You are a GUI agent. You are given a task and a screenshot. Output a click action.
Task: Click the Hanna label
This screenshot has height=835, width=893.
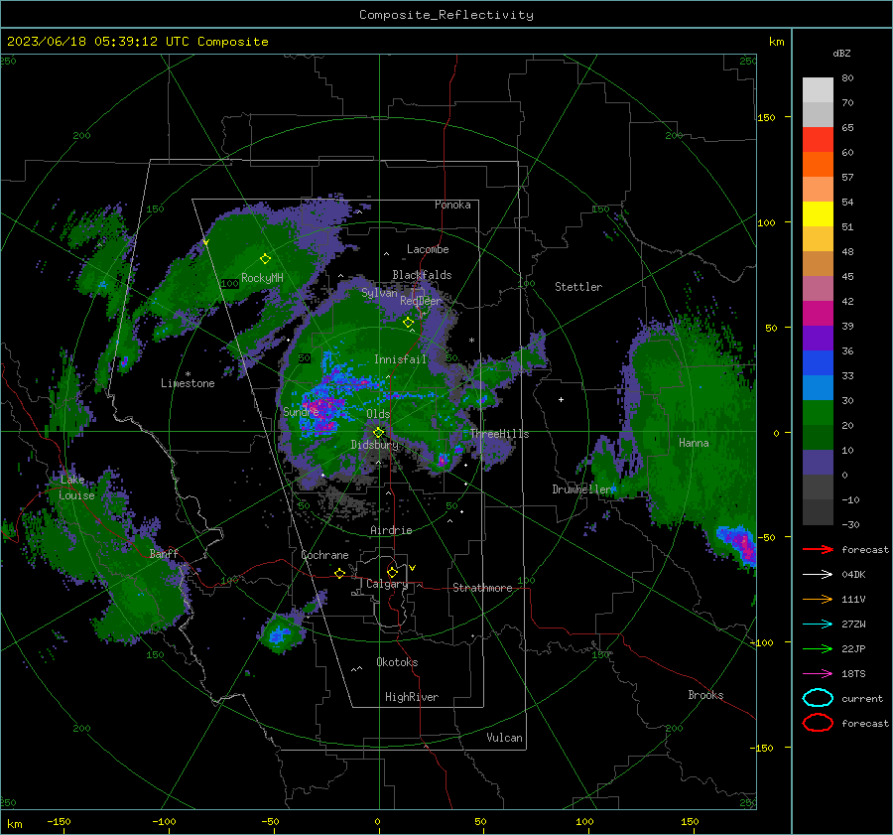[694, 443]
